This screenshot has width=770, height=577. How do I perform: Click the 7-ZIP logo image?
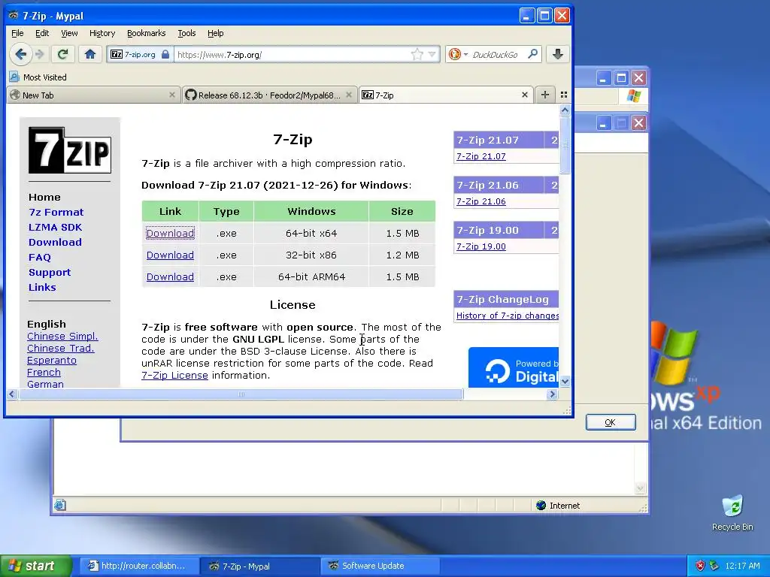[70, 150]
